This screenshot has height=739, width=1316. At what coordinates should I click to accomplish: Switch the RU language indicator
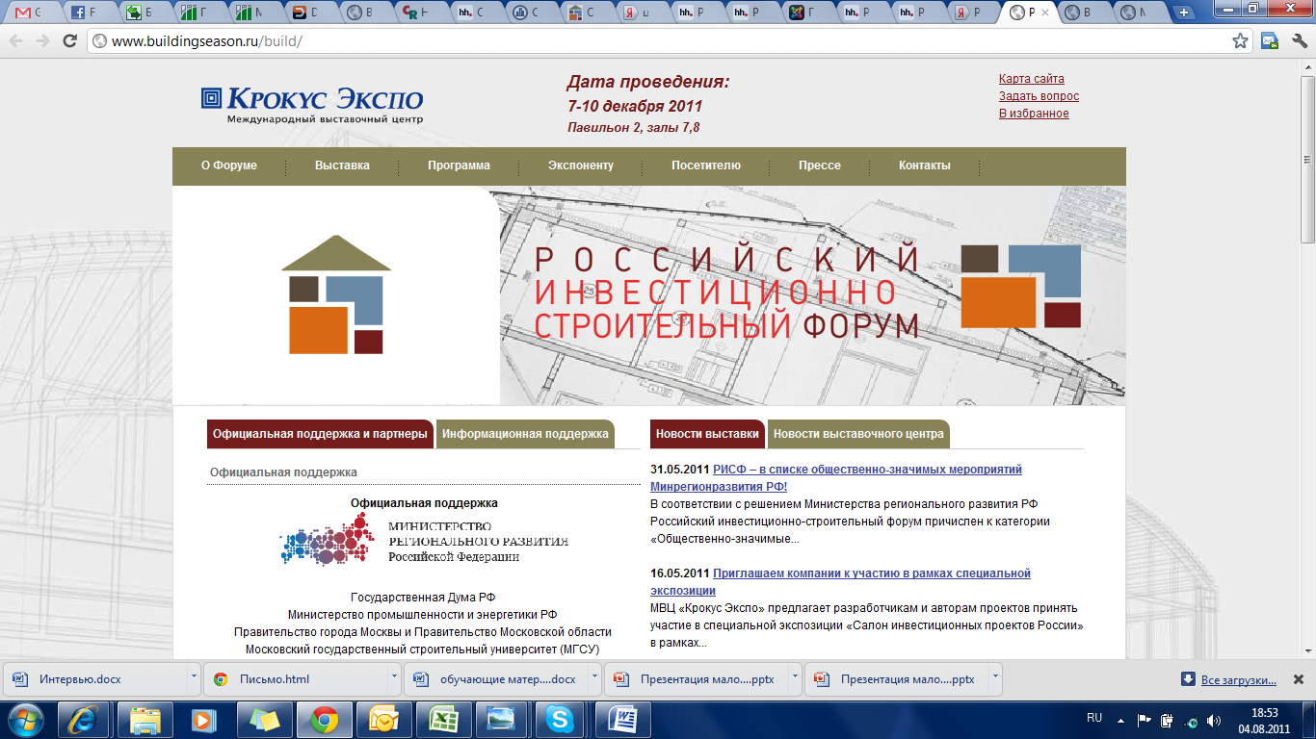1094,718
